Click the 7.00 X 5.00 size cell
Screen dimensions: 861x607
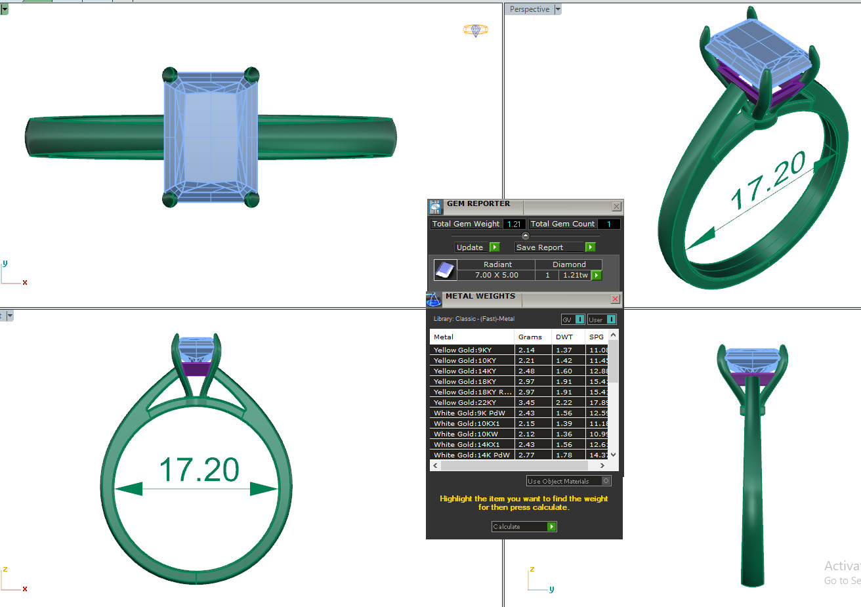click(497, 275)
